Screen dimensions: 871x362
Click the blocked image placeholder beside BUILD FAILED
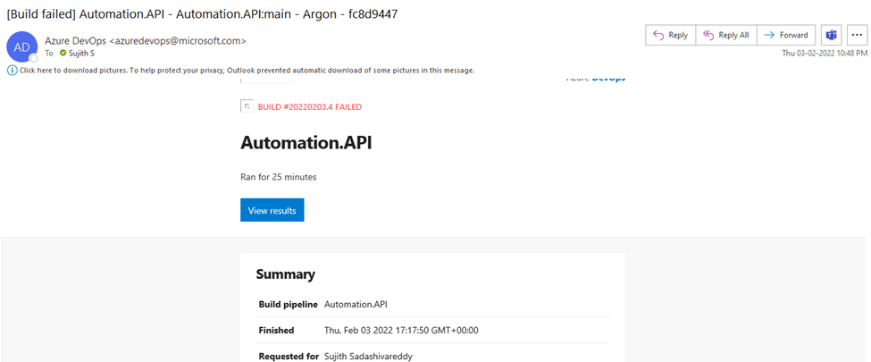(247, 106)
